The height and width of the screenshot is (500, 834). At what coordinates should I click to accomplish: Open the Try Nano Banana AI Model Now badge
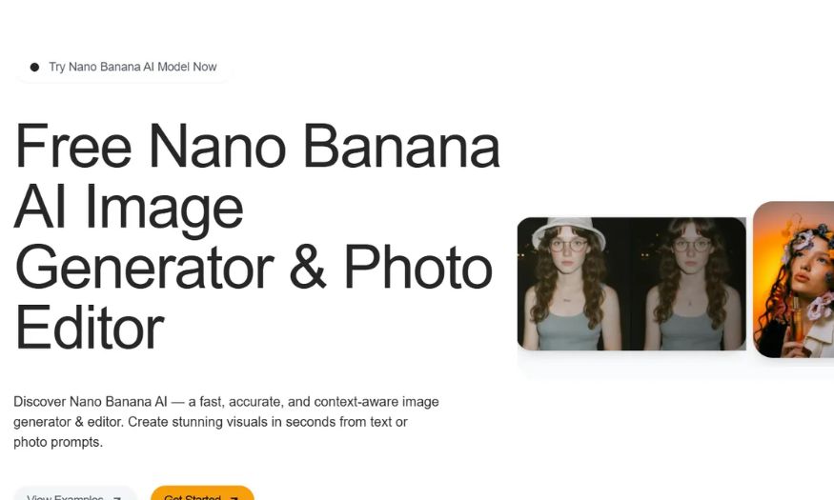(124, 67)
